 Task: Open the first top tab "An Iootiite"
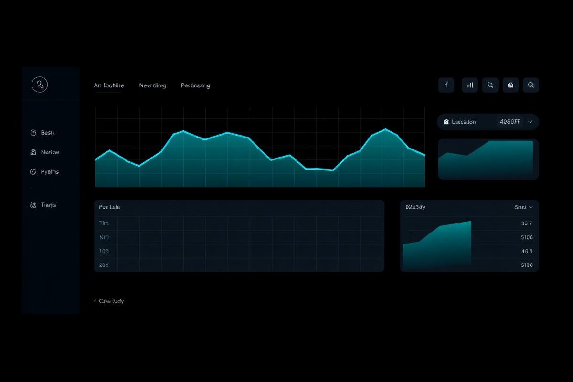click(x=109, y=85)
